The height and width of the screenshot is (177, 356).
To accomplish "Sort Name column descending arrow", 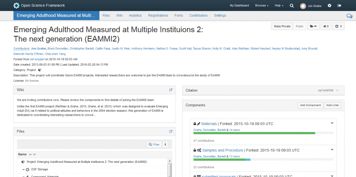I will (x=34, y=154).
